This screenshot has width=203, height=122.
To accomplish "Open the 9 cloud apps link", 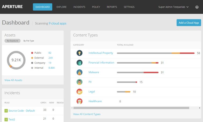I will click(x=57, y=23).
